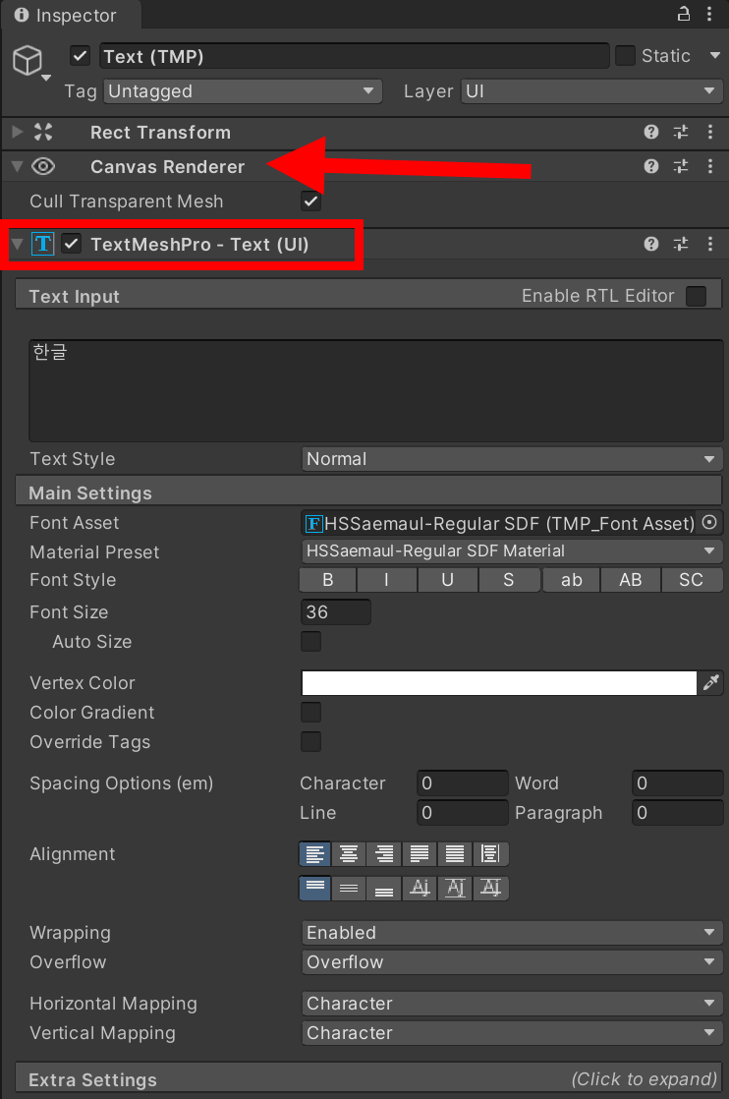Open the Static flags dropdown arrow
729x1099 pixels.
715,55
